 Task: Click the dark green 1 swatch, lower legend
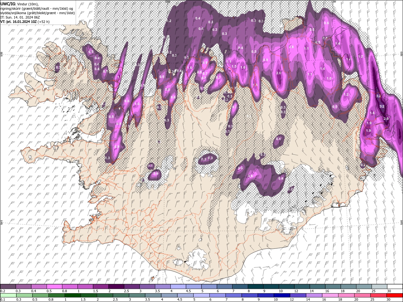(72, 295)
